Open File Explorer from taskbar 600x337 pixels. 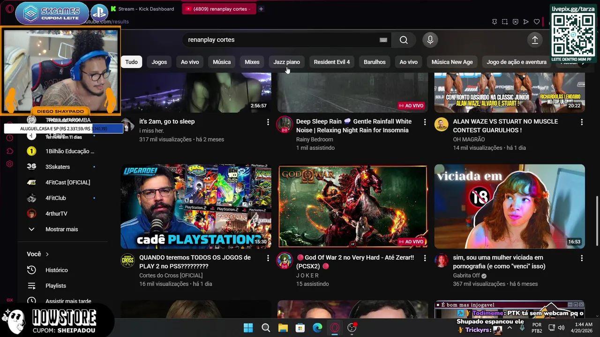pos(283,328)
